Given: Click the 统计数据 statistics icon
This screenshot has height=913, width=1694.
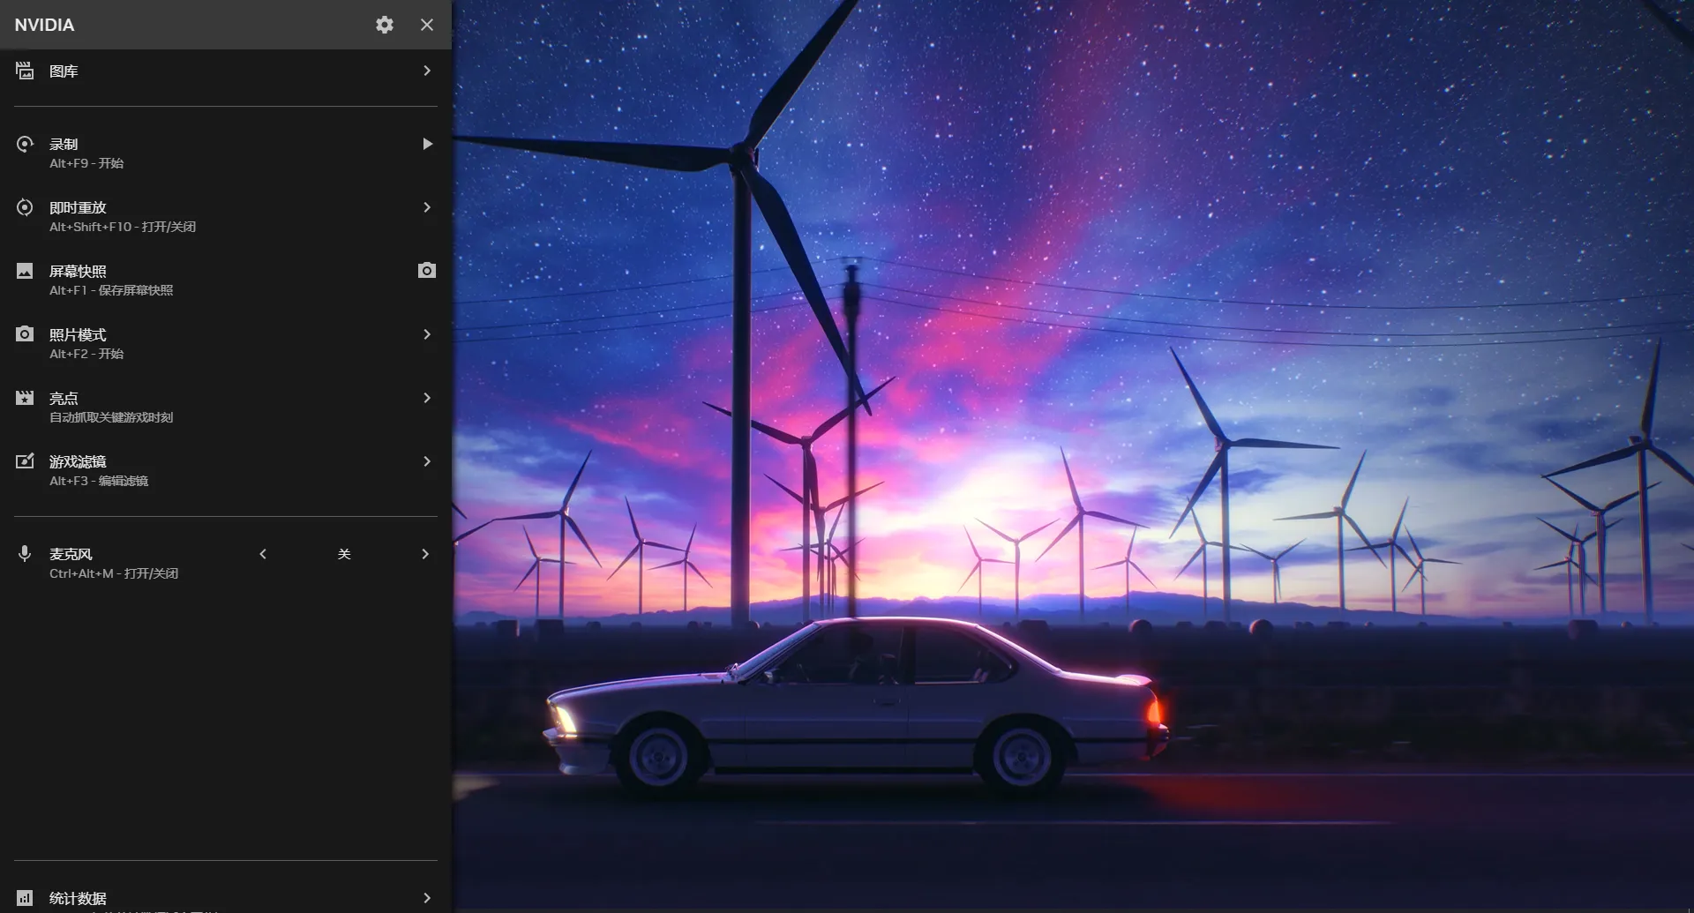Looking at the screenshot, I should 25,898.
